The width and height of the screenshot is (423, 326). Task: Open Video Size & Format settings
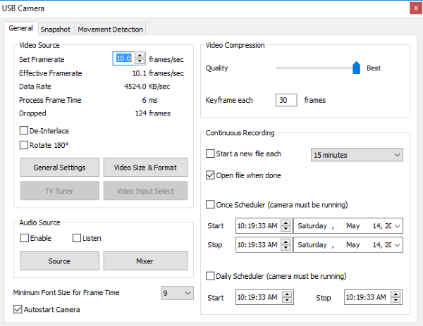pos(146,168)
